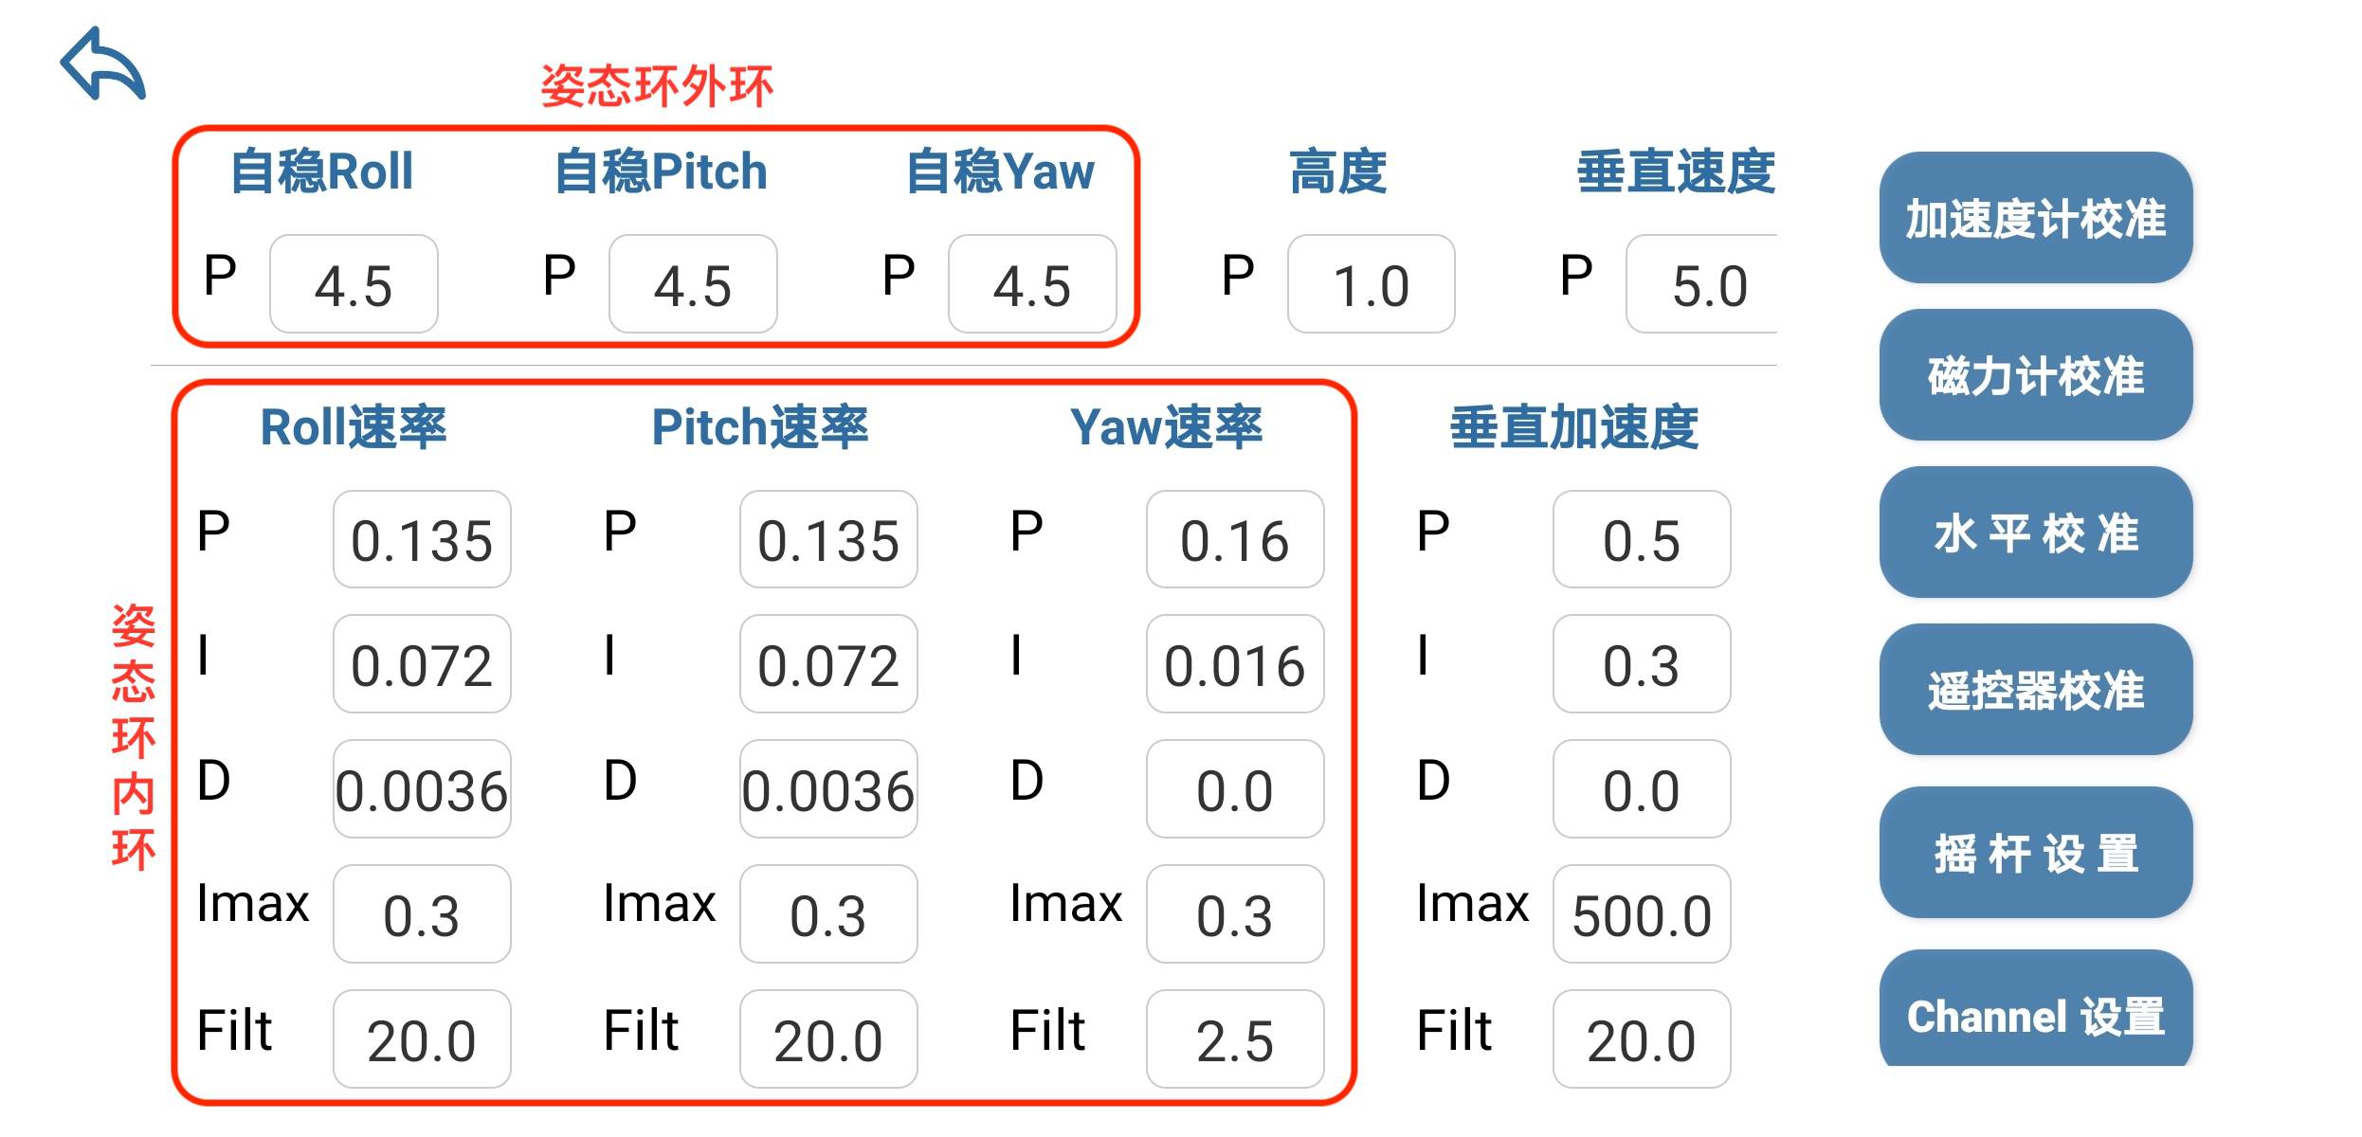
Task: Edit Yaw速率 P field showing 0.16
Action: tap(1235, 540)
